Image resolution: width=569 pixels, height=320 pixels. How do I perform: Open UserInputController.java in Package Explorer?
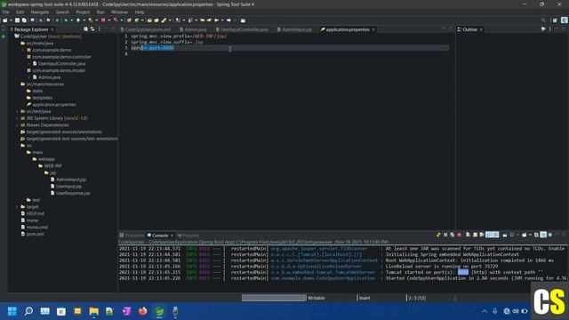pos(60,63)
